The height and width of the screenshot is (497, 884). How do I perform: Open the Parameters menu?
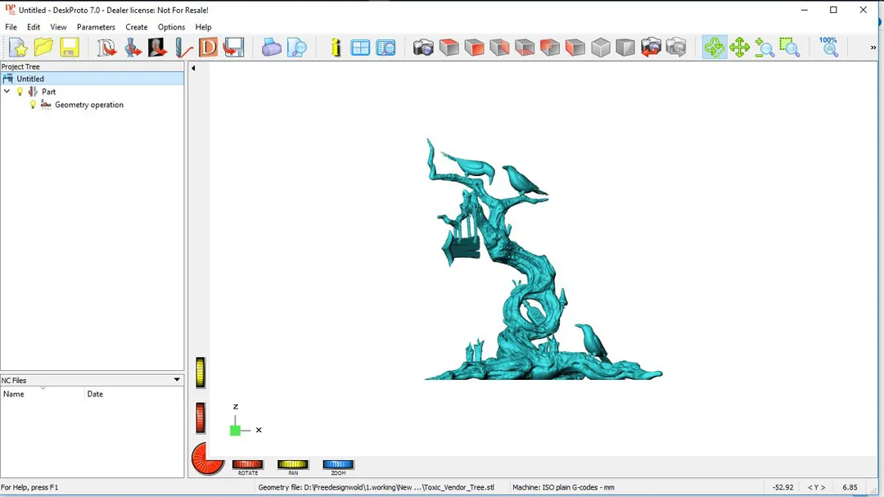coord(96,27)
